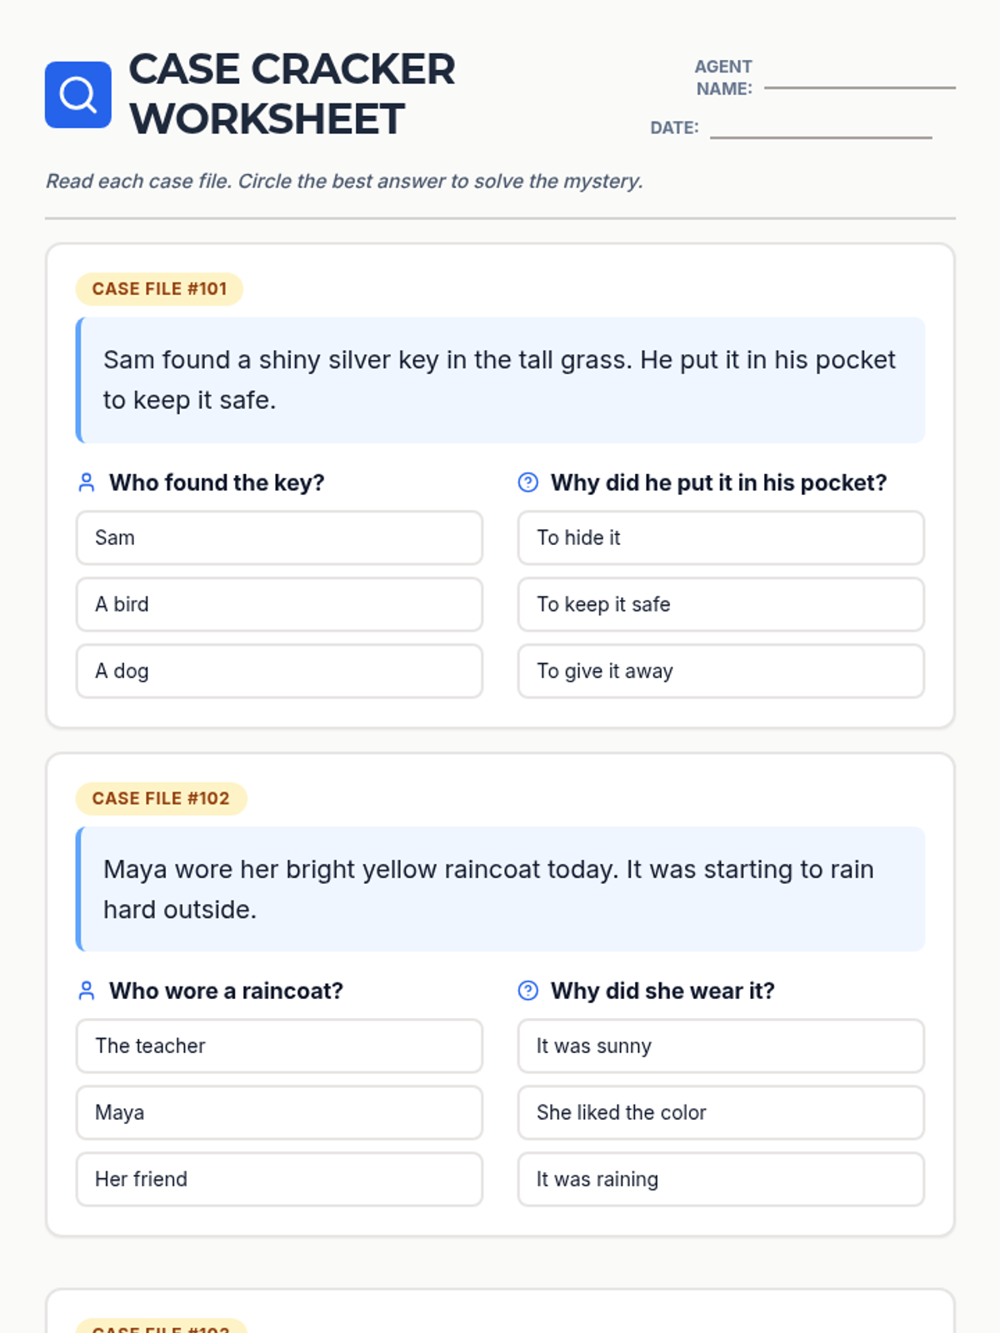The height and width of the screenshot is (1333, 1000).
Task: Choose 'She liked the color' option
Action: (x=721, y=1112)
